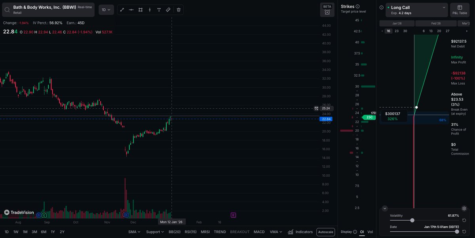Click the TradeVision logo

[19, 212]
